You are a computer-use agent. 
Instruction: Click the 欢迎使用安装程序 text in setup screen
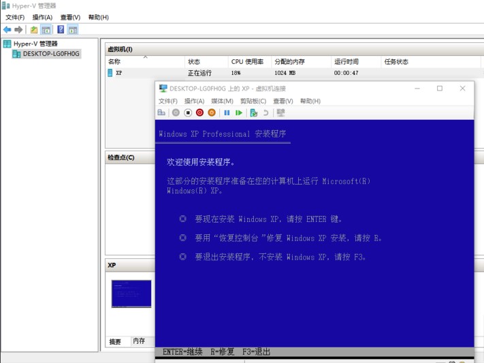click(x=200, y=162)
